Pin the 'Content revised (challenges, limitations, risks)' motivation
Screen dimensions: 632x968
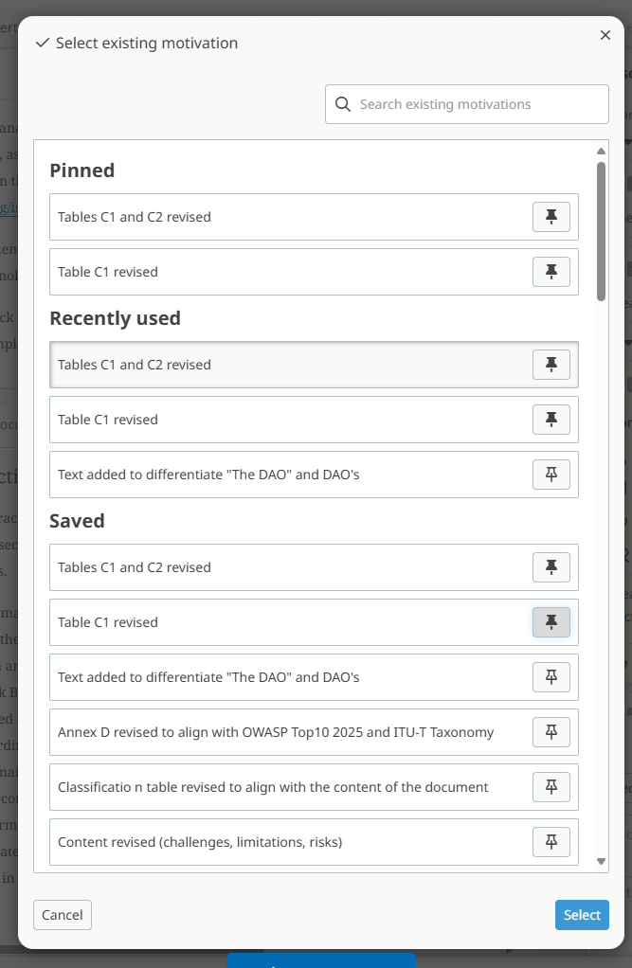pos(551,841)
